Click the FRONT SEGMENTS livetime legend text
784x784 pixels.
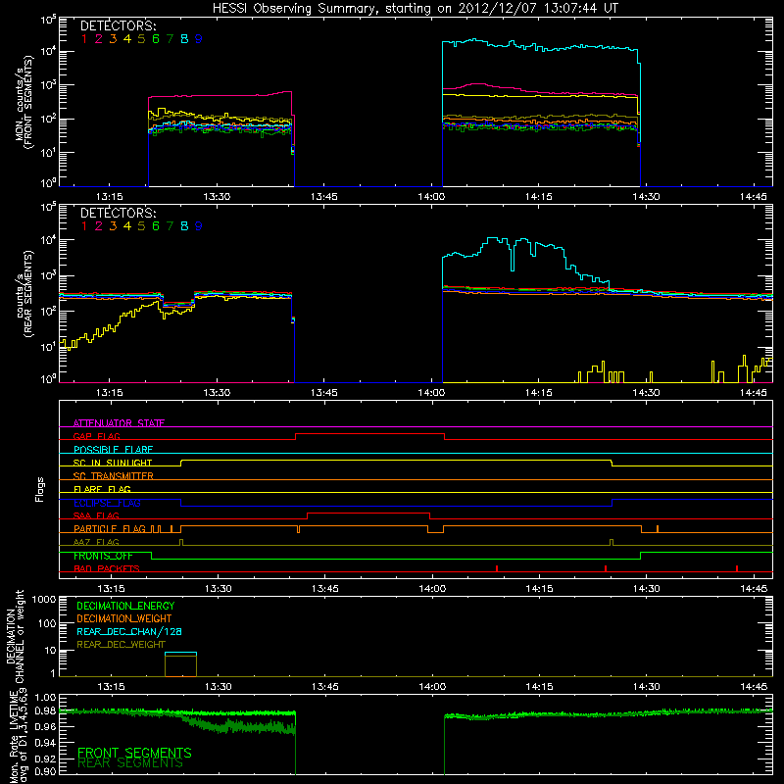[x=134, y=753]
